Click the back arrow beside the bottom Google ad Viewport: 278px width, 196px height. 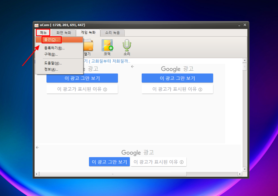point(37,148)
